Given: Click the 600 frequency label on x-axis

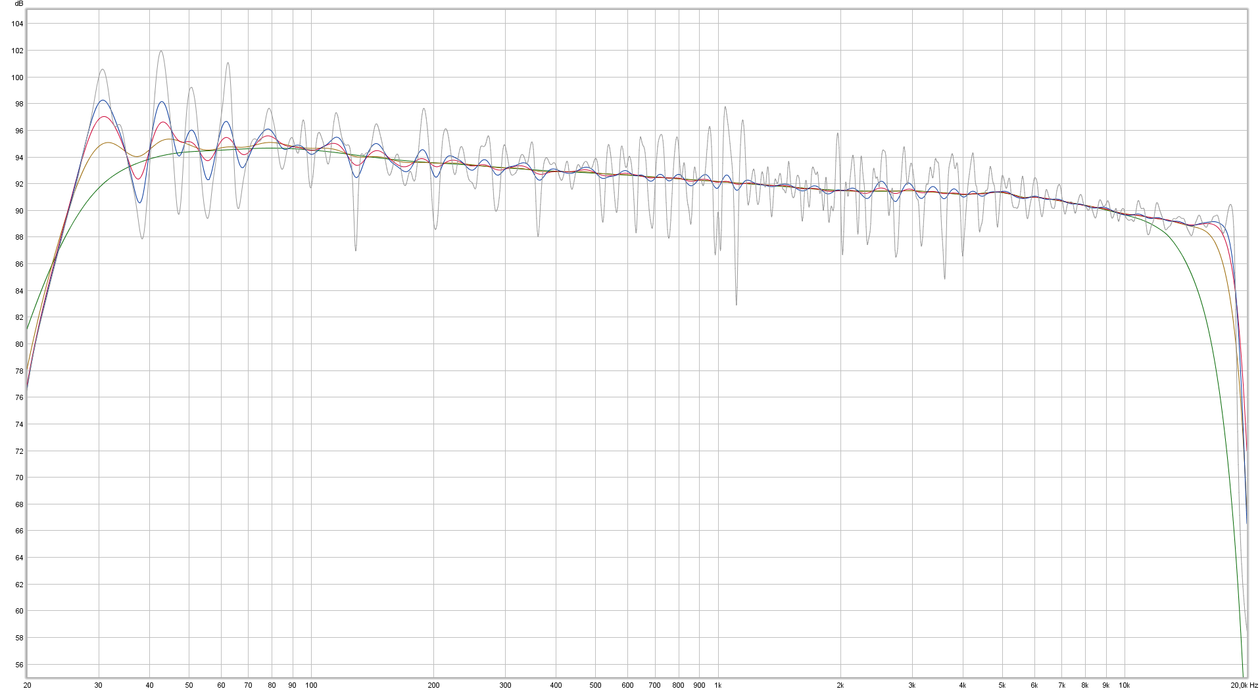Looking at the screenshot, I should [x=627, y=685].
